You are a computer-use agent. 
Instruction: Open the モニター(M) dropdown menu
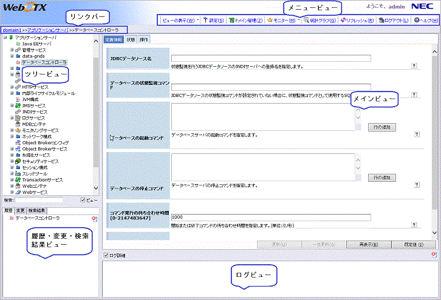(282, 20)
